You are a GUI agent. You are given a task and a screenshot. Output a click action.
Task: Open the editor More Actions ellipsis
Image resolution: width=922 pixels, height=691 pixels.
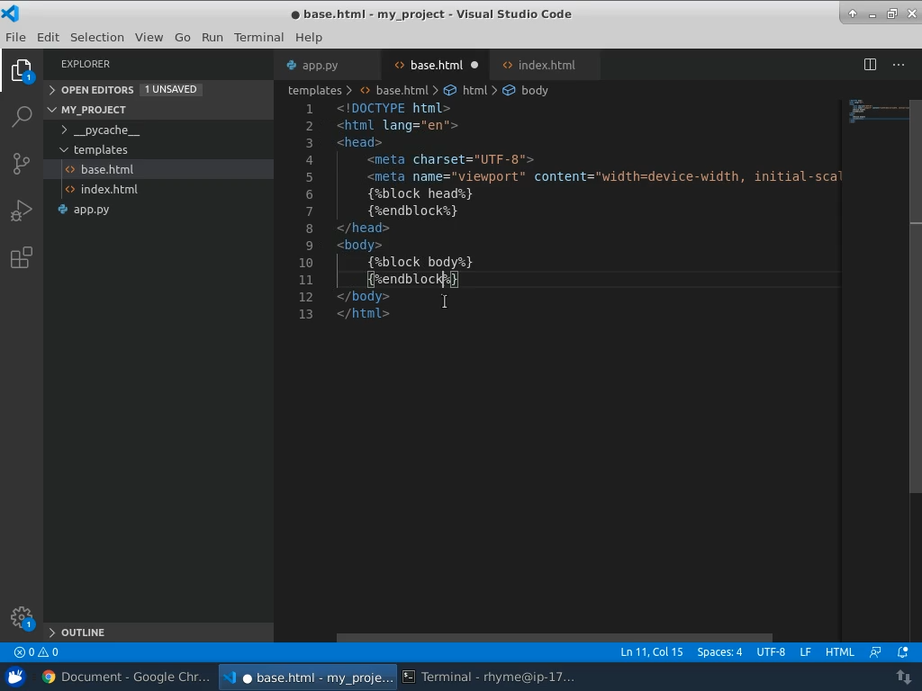[898, 65]
